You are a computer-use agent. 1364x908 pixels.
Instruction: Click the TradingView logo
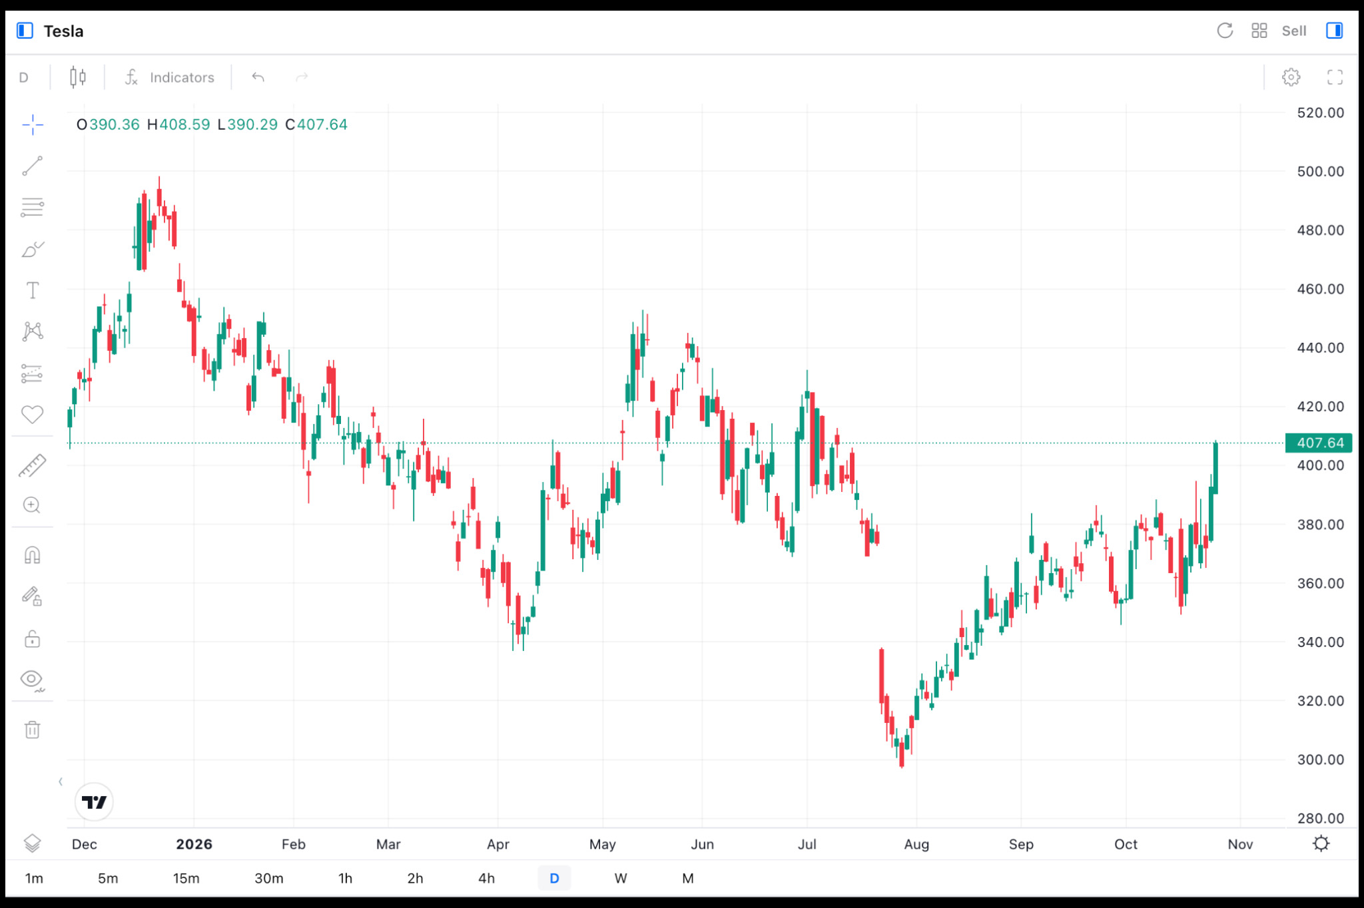click(94, 801)
